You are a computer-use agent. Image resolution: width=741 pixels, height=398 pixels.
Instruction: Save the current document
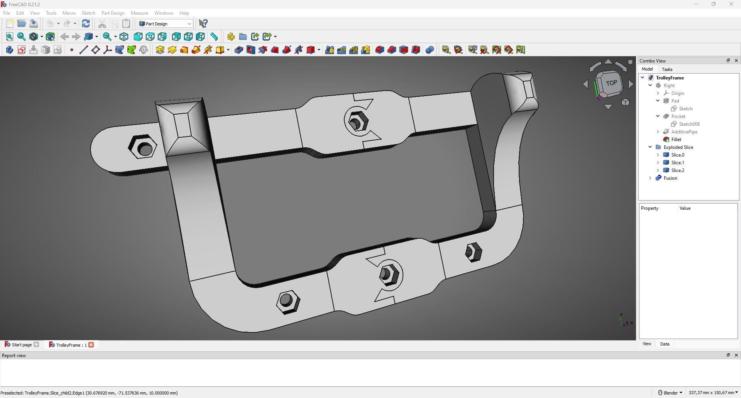click(x=34, y=24)
